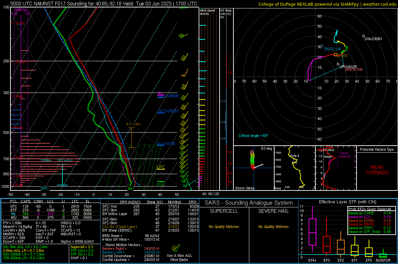
Task: Click the '6.5 C/km' lapse rate label
Action: (133, 124)
